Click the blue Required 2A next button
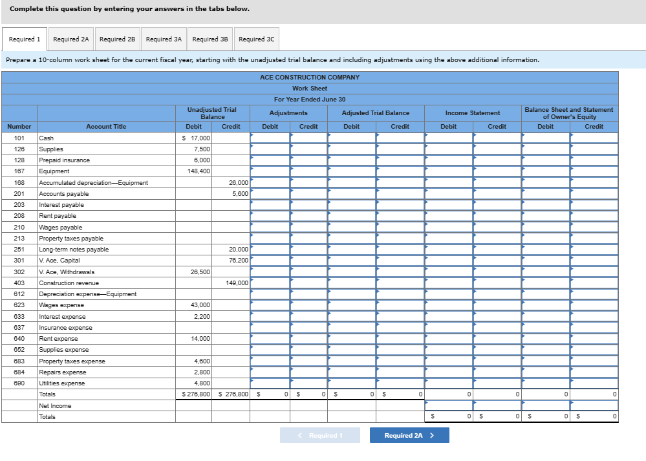 pyautogui.click(x=409, y=435)
